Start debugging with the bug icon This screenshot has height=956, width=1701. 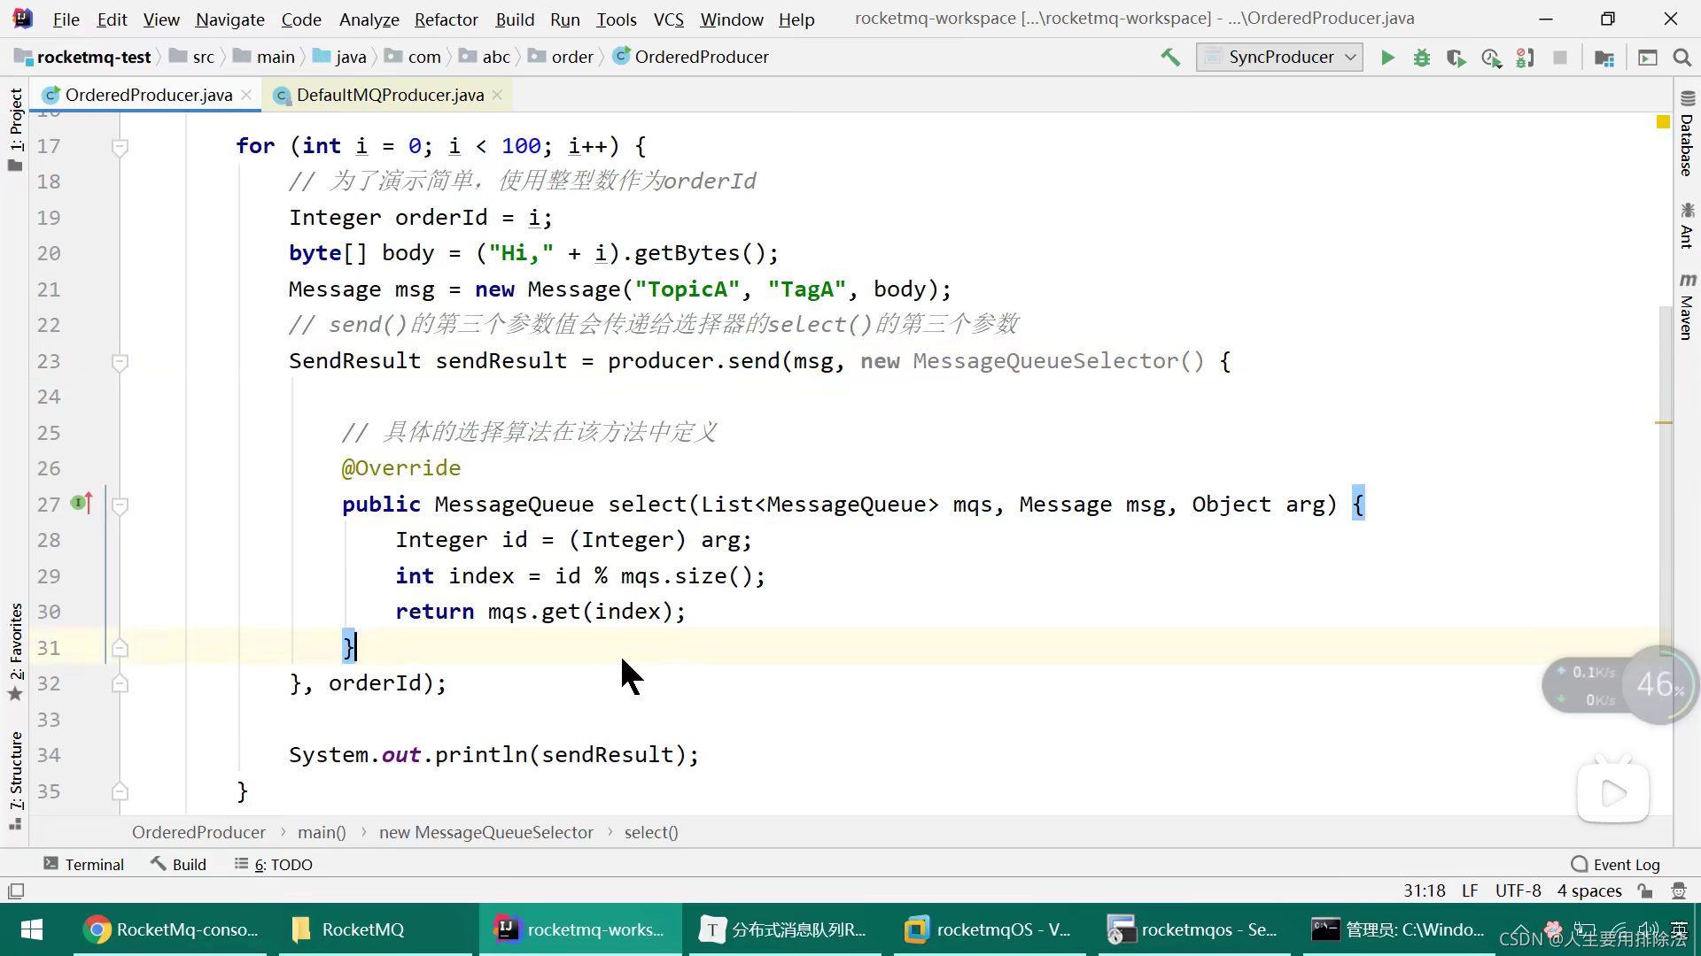pyautogui.click(x=1422, y=58)
